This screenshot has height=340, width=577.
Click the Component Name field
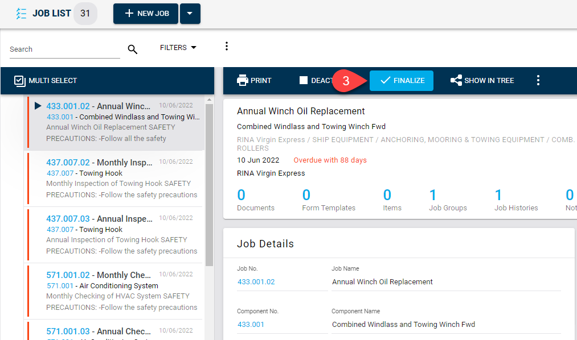click(x=446, y=325)
